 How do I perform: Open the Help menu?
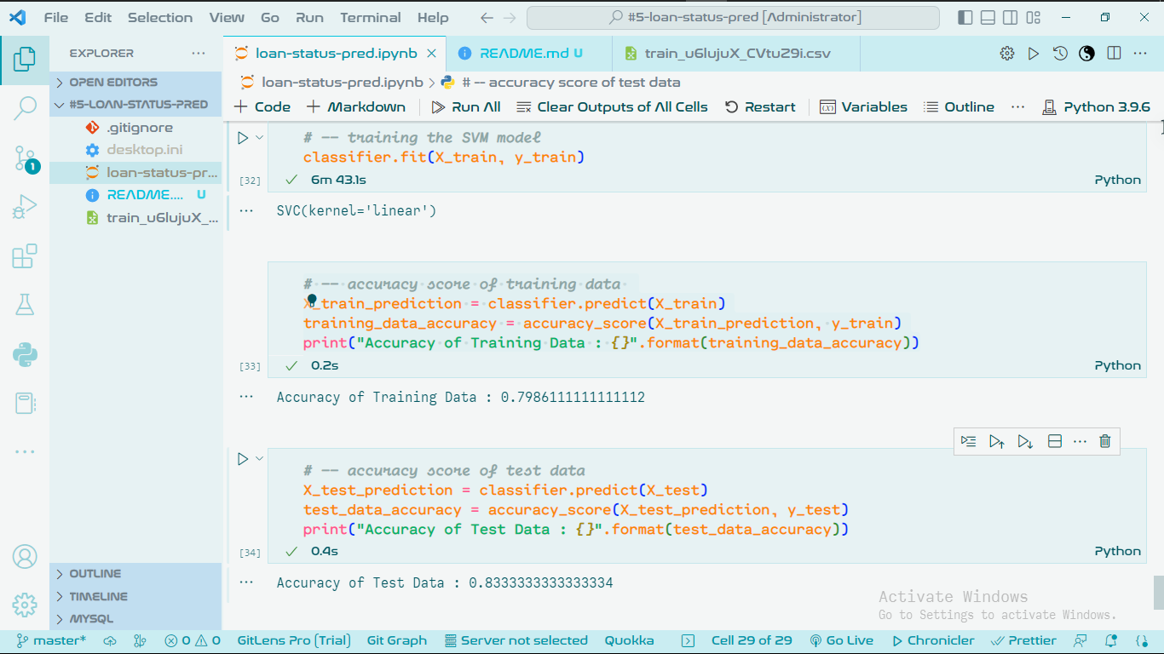pos(433,17)
